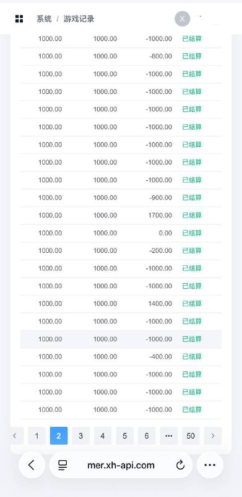Click the 游戏记录 breadcrumb item

click(79, 19)
